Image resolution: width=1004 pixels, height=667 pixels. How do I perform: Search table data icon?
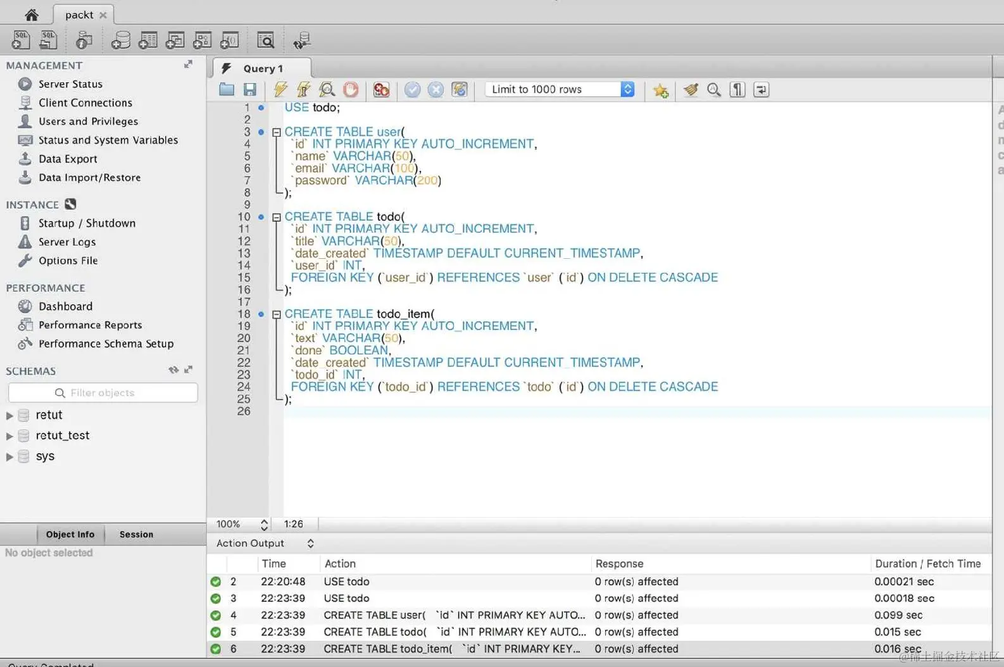click(266, 41)
